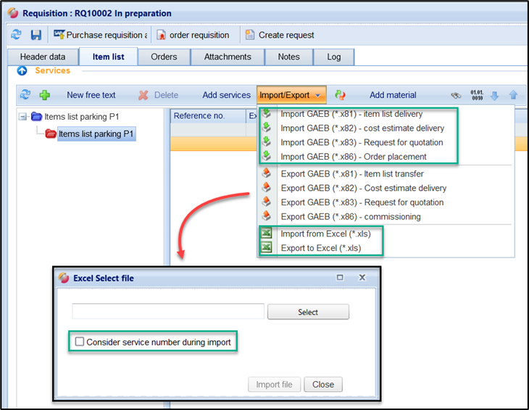
Task: Select Export GAEB (*.x83) Request for quotation
Action: [362, 202]
